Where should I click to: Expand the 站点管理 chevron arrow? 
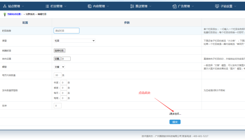point(23,6)
